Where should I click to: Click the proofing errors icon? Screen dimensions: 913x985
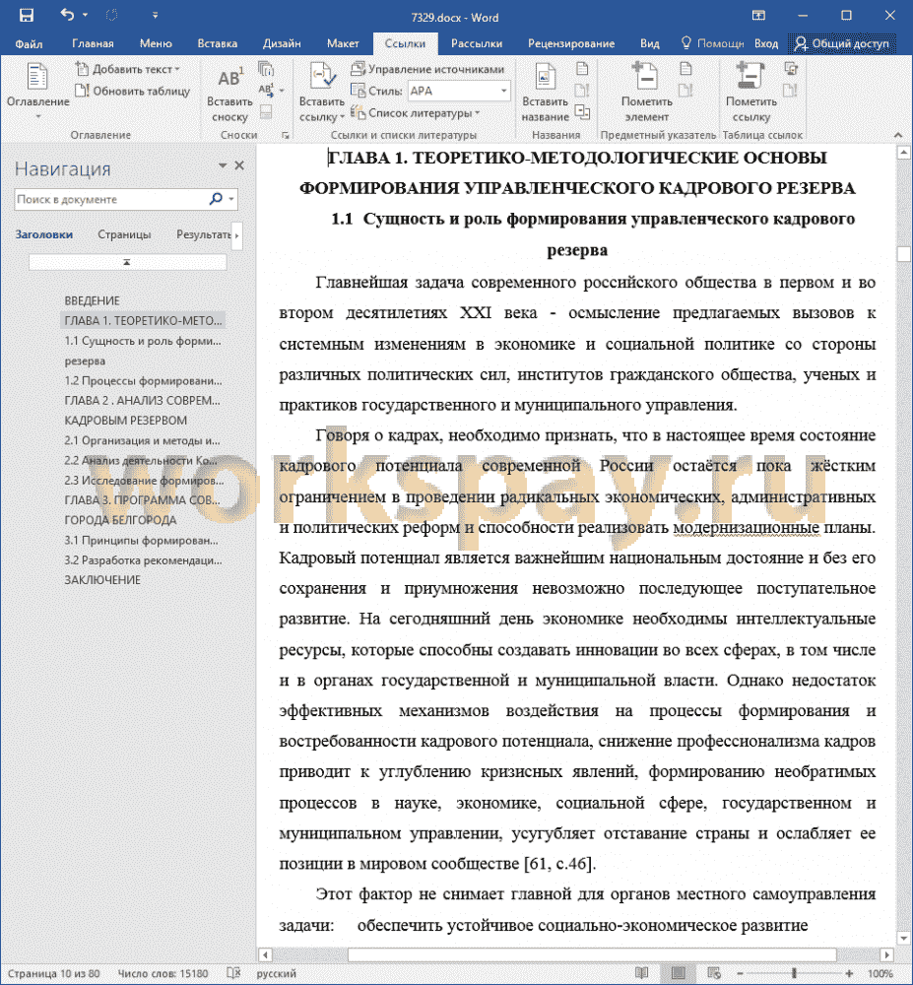coord(233,974)
